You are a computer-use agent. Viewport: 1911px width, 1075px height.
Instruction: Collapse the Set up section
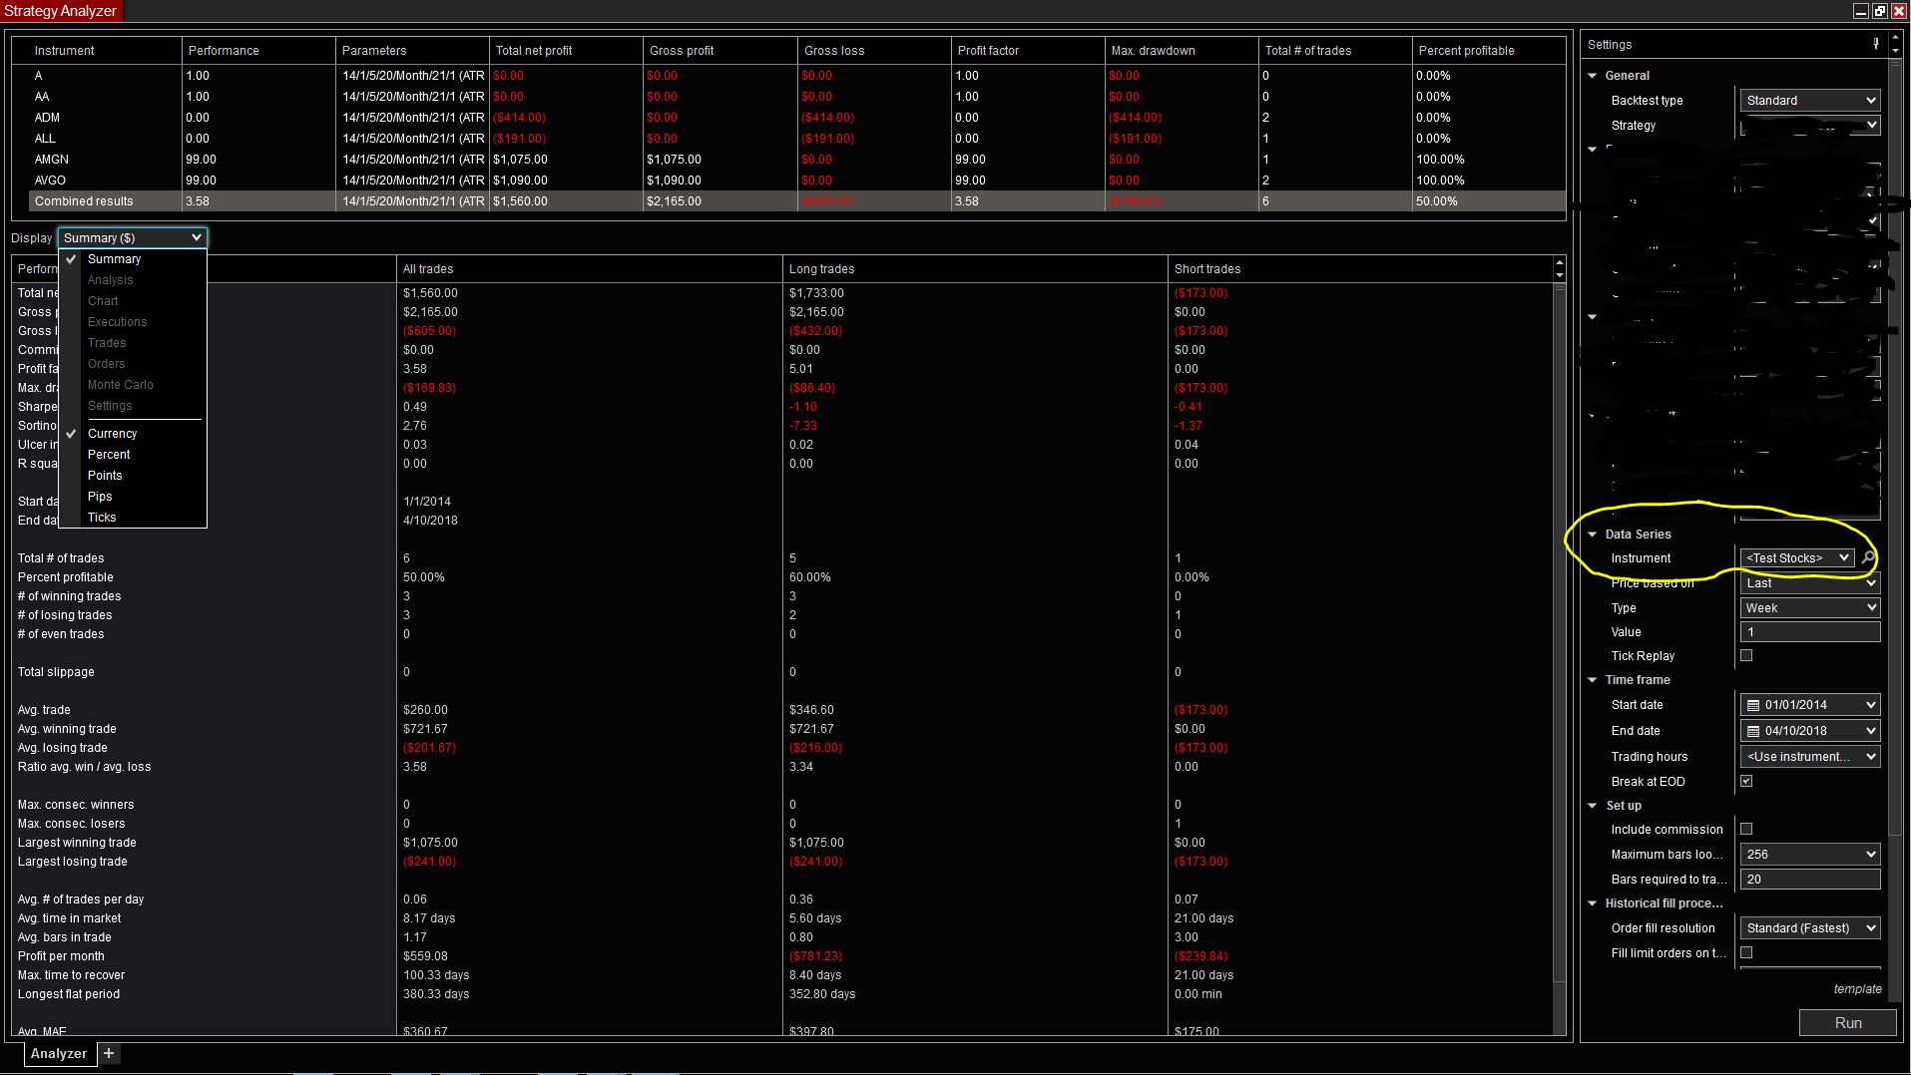coord(1593,806)
